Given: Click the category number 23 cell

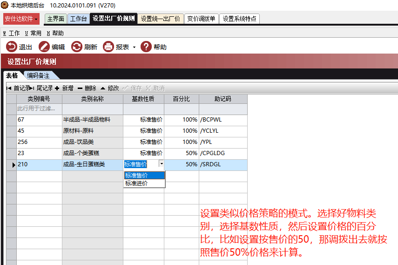Looking at the screenshot, I should coord(40,153).
